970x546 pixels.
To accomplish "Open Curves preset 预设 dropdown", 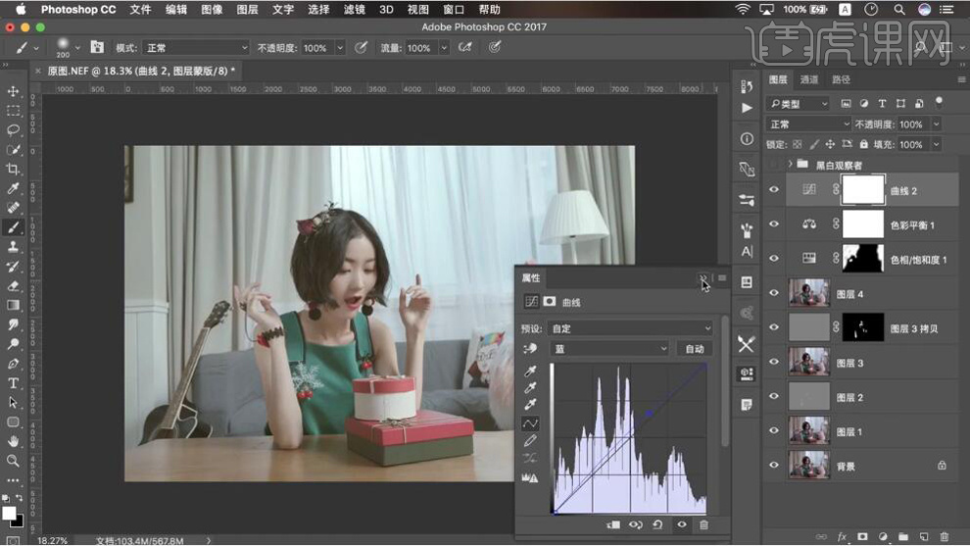I will pyautogui.click(x=630, y=328).
